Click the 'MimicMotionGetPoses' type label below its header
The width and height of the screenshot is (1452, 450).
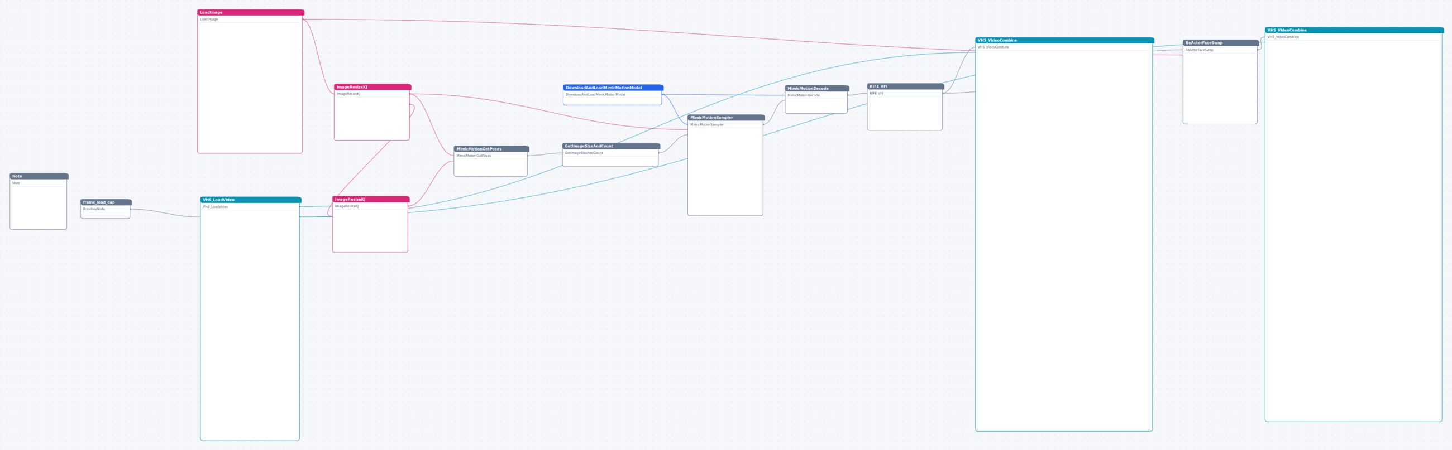point(474,156)
